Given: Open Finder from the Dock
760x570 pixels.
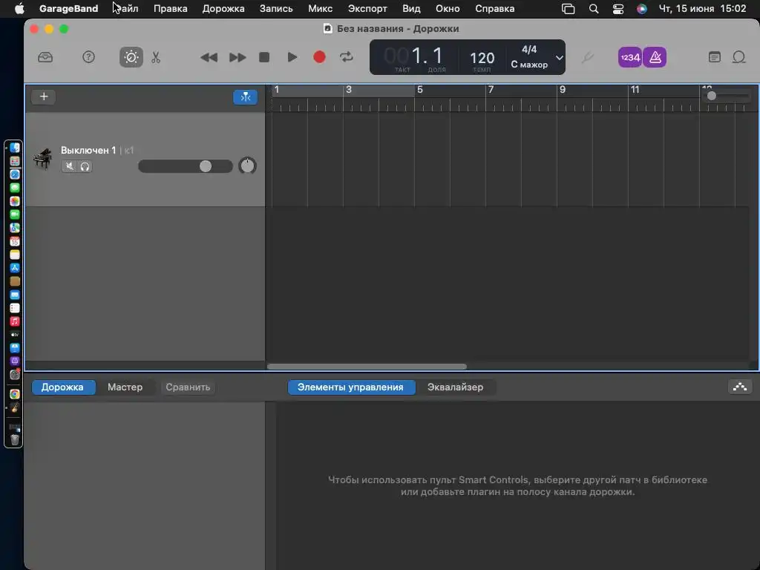Looking at the screenshot, I should pyautogui.click(x=15, y=148).
